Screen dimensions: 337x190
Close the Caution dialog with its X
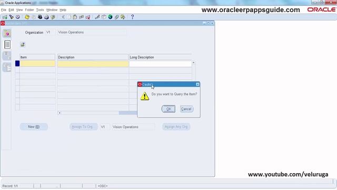tap(197, 84)
